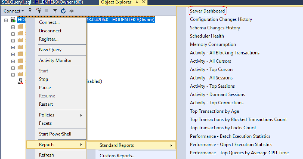303x159 pixels.
Task: Launch Activity Monitor from the pulse toolbar icon
Action: click(71, 11)
